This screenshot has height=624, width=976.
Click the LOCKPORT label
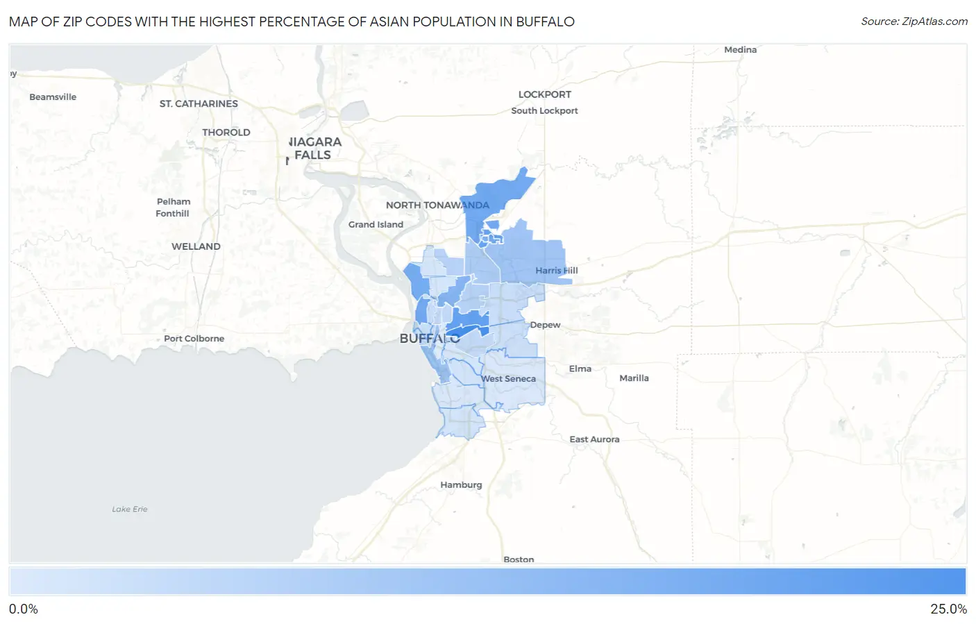pos(545,94)
